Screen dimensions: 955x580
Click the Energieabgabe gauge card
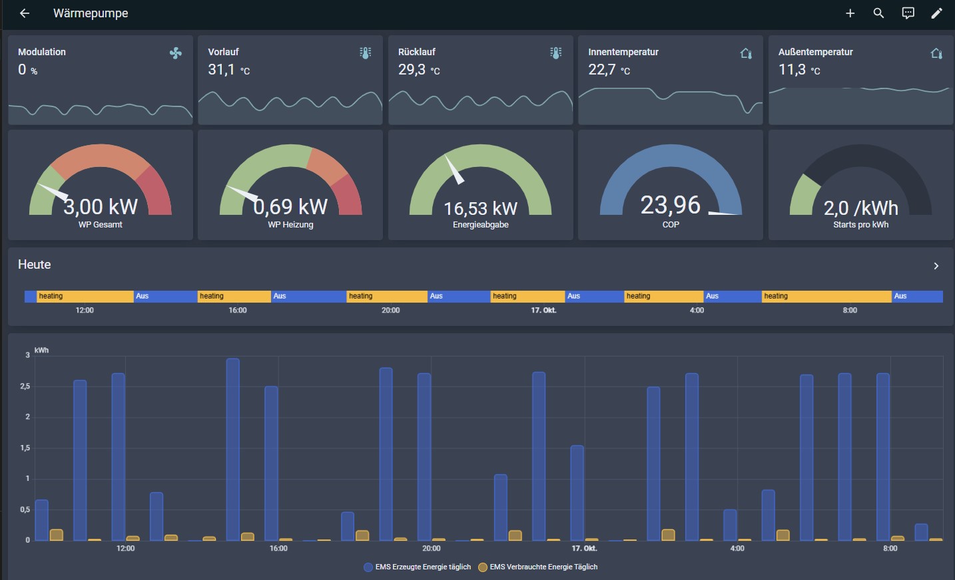[x=480, y=186]
